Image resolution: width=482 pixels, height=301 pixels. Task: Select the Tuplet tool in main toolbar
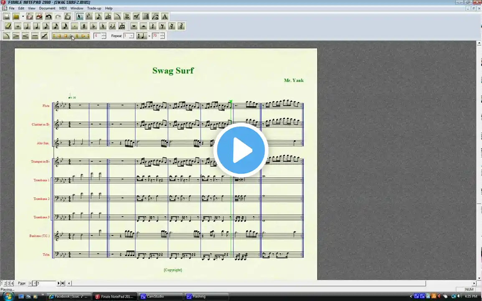tap(108, 16)
